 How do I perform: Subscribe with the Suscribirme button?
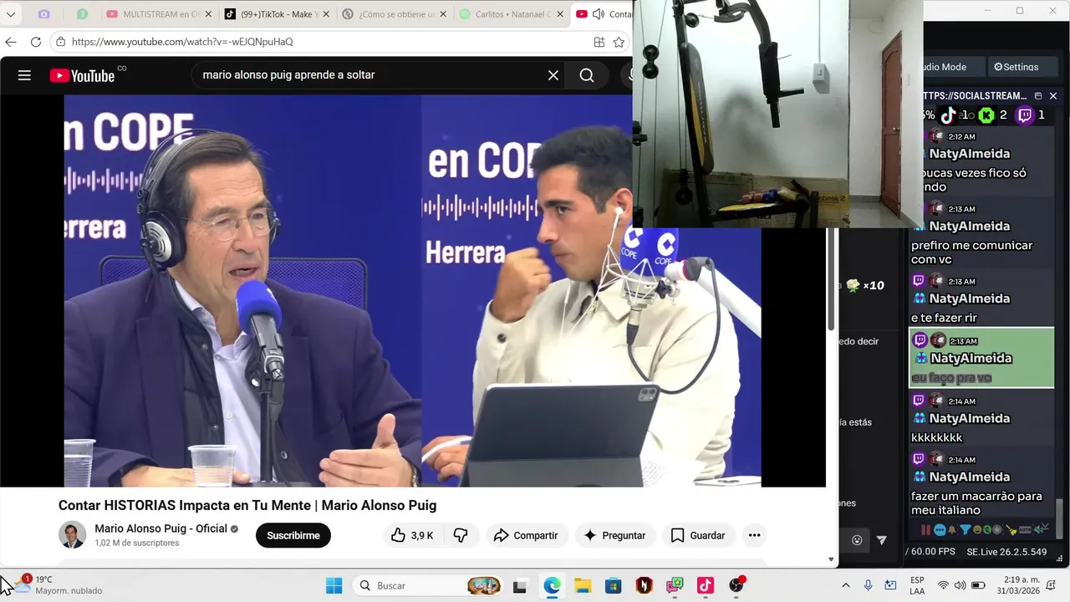(x=293, y=535)
